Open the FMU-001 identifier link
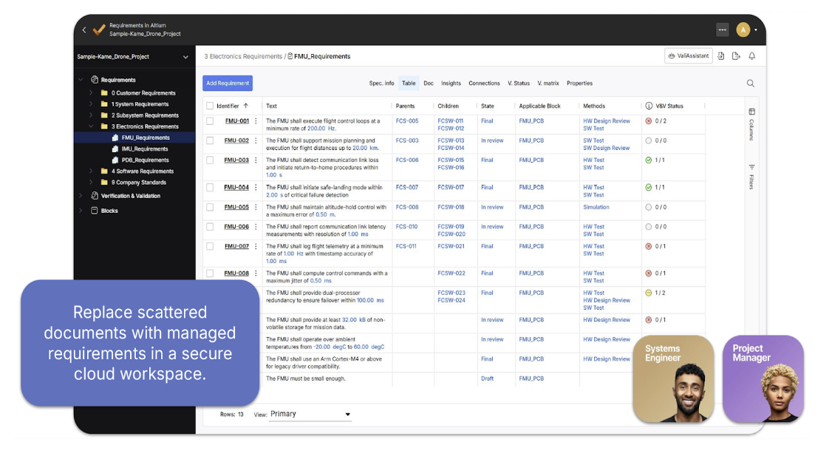The image size is (829, 462). tap(237, 121)
